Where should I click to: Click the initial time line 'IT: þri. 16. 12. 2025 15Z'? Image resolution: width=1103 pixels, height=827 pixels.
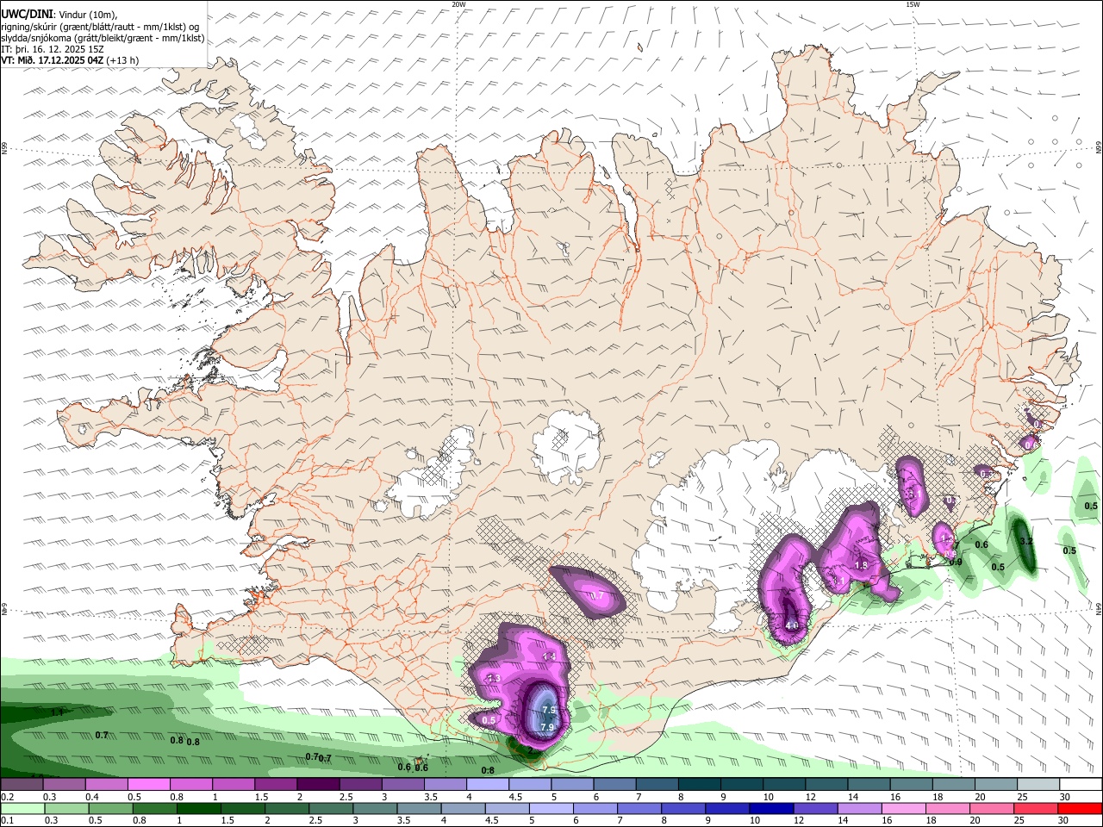[x=53, y=49]
